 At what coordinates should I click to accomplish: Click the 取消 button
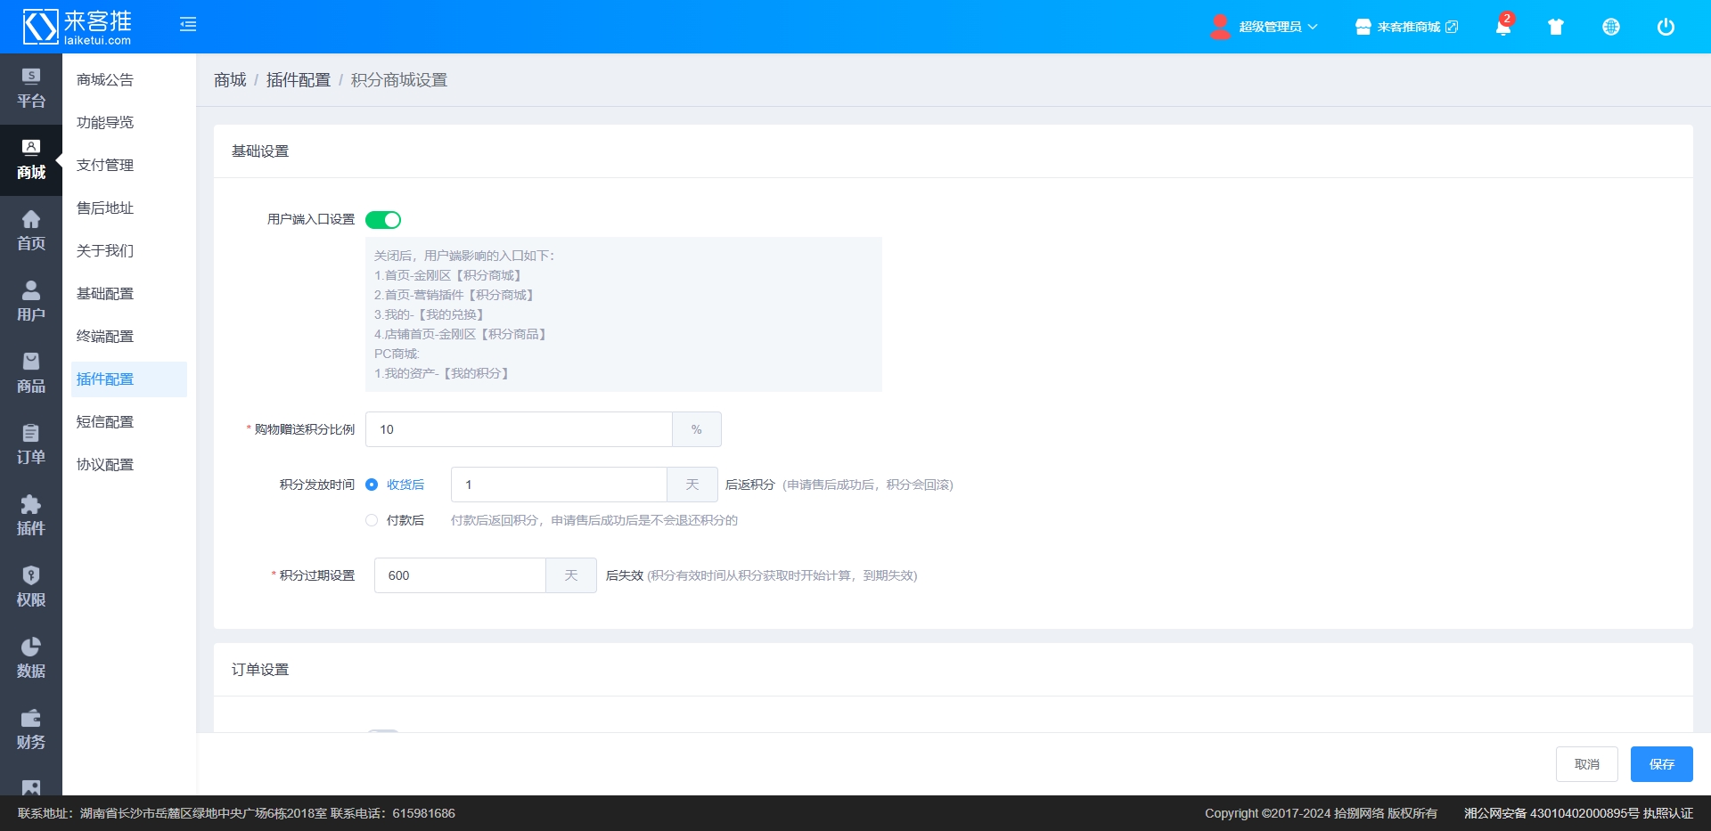(1586, 764)
